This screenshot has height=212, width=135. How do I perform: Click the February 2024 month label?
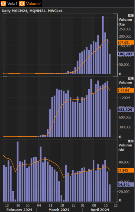19,210
